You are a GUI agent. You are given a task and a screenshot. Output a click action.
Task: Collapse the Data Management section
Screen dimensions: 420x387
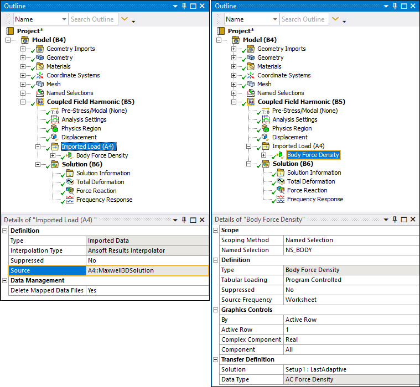(5, 280)
